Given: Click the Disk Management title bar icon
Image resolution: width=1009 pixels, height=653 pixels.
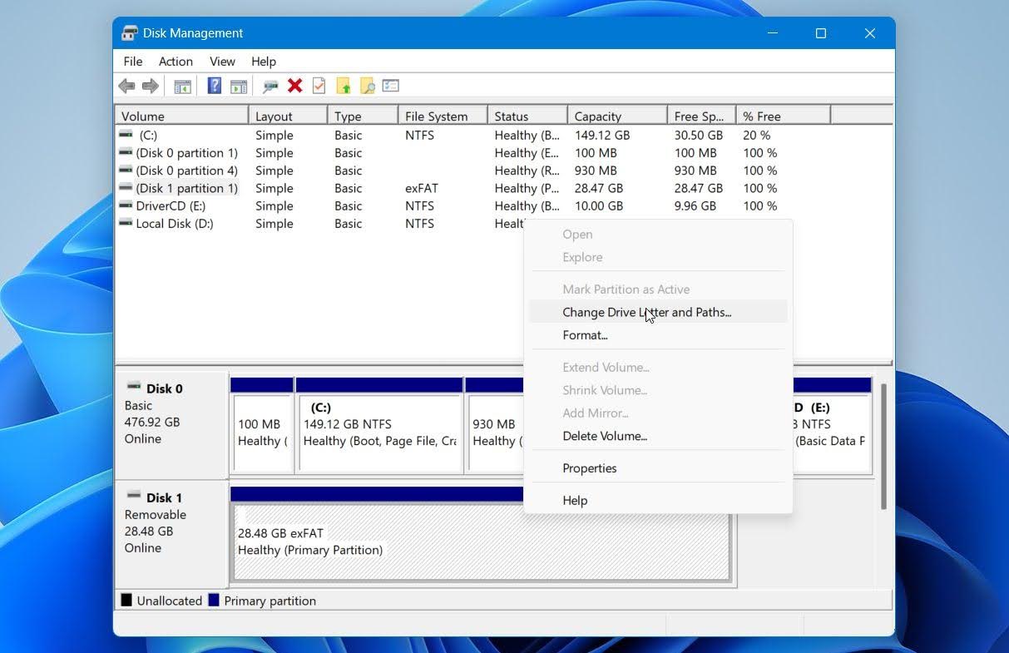Looking at the screenshot, I should (x=130, y=33).
